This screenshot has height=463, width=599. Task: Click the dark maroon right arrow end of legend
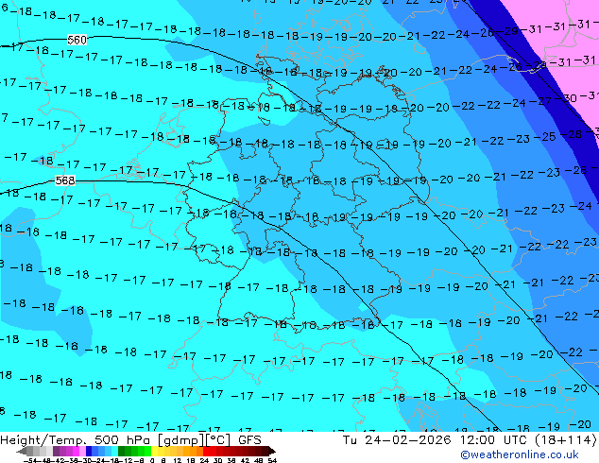coord(272,451)
